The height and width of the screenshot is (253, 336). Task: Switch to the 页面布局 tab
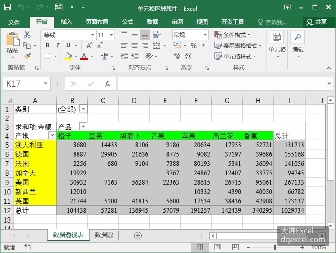(97, 22)
